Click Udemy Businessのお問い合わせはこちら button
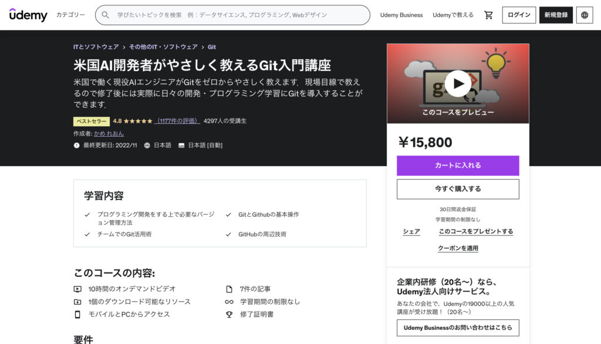 (x=458, y=328)
